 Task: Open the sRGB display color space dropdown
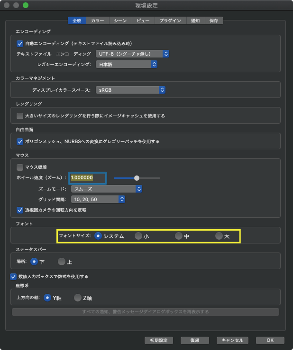click(130, 89)
